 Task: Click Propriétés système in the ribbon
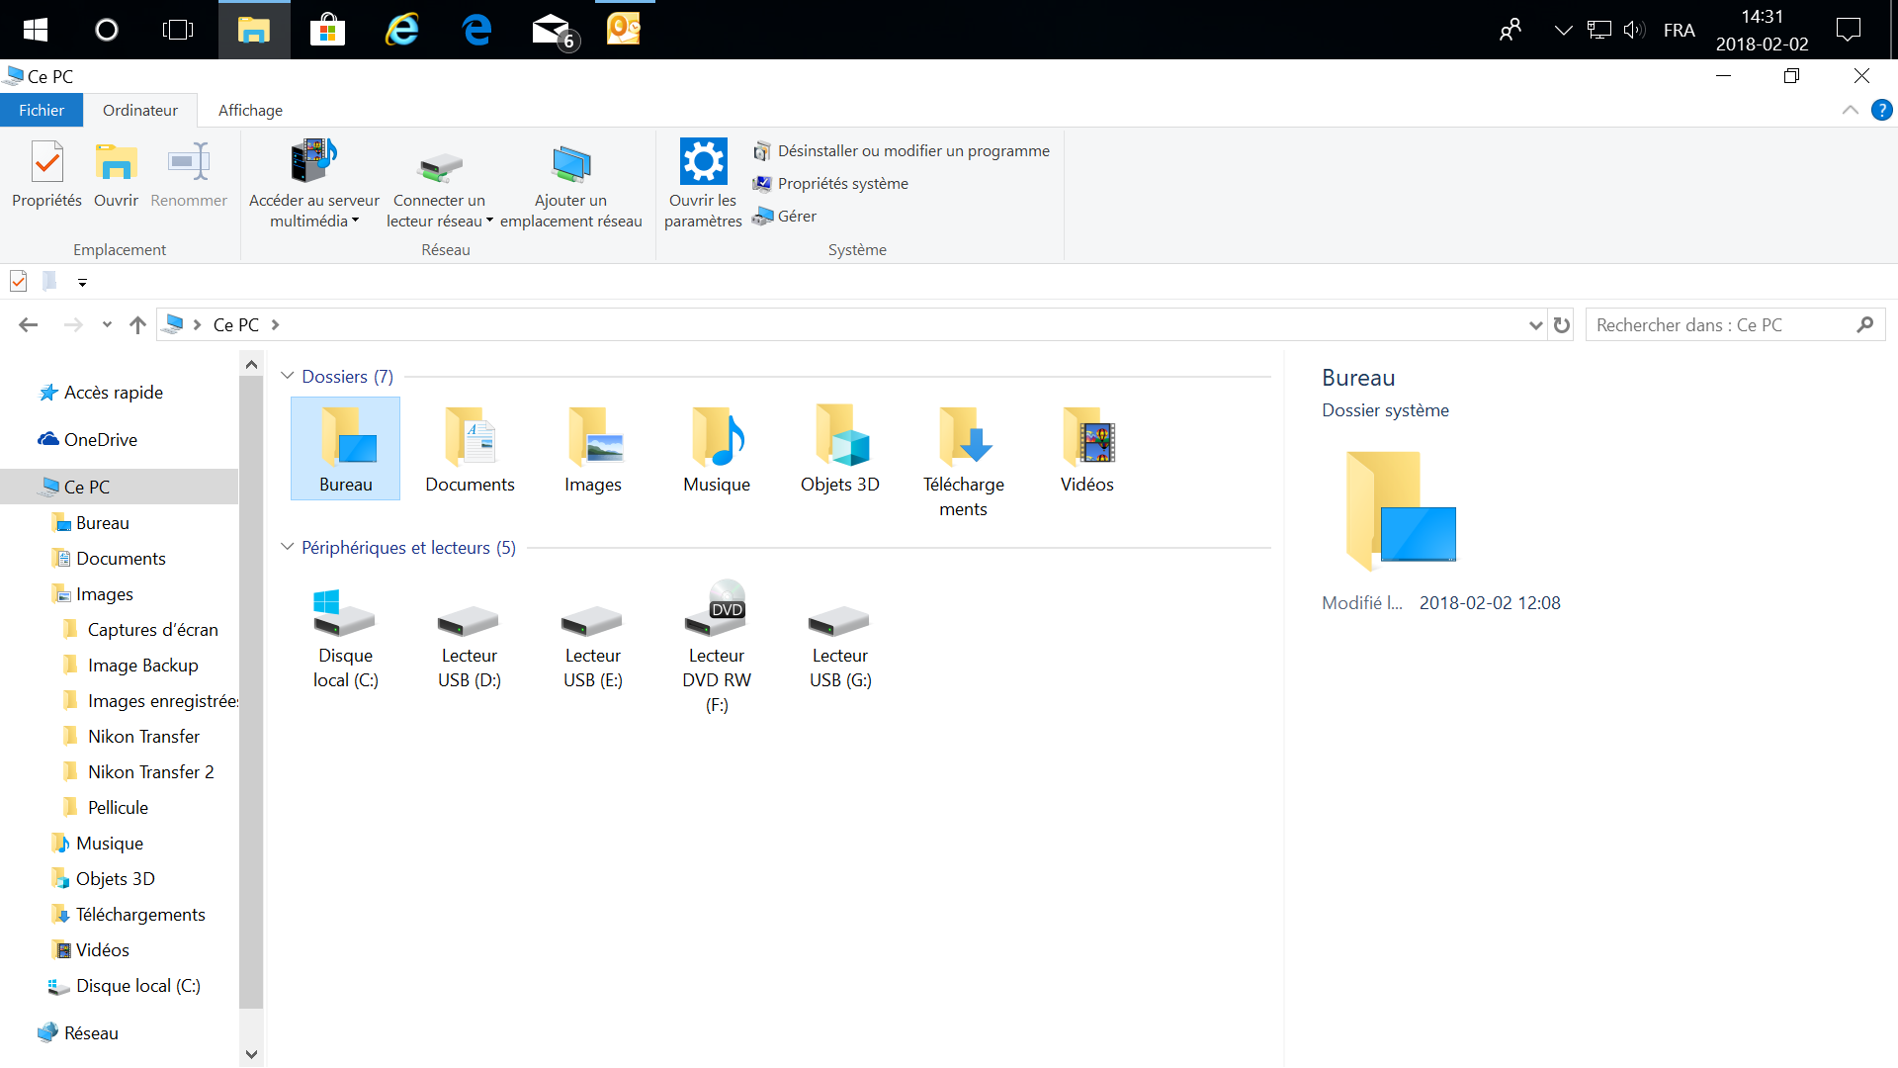click(x=842, y=183)
